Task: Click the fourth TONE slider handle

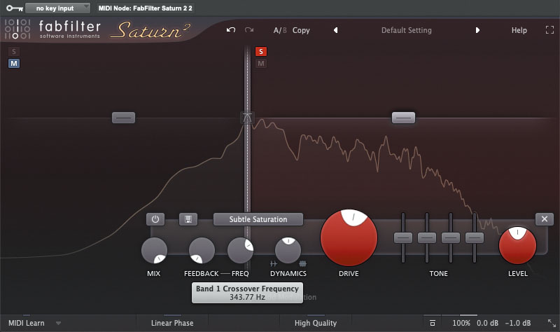Action: (475, 237)
